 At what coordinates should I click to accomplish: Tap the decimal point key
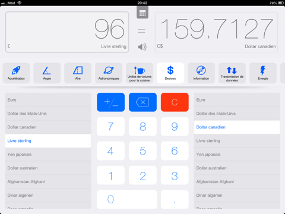pyautogui.click(x=175, y=200)
